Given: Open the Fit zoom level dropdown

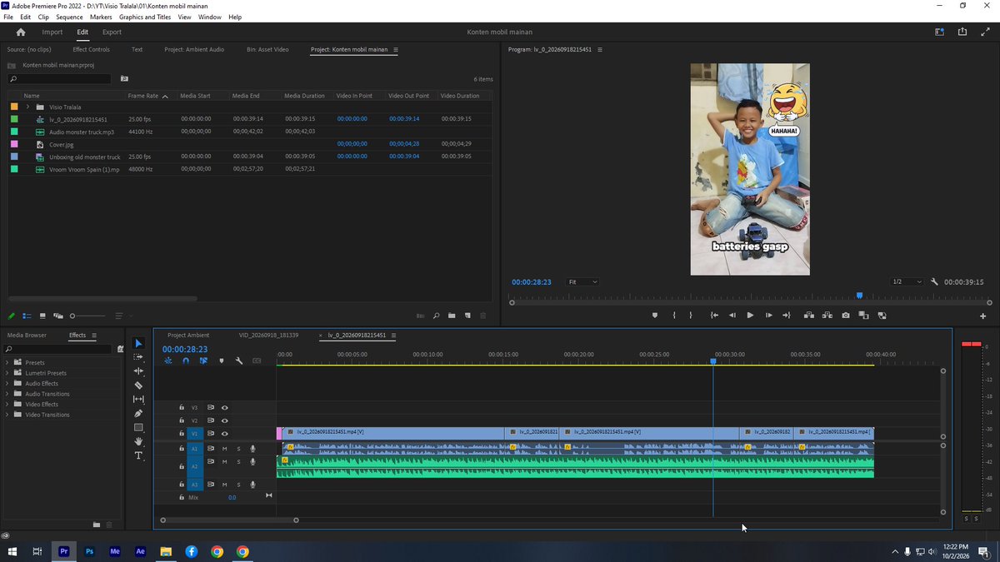Looking at the screenshot, I should point(582,281).
